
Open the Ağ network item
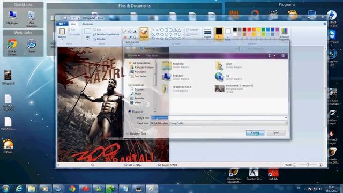229,77
